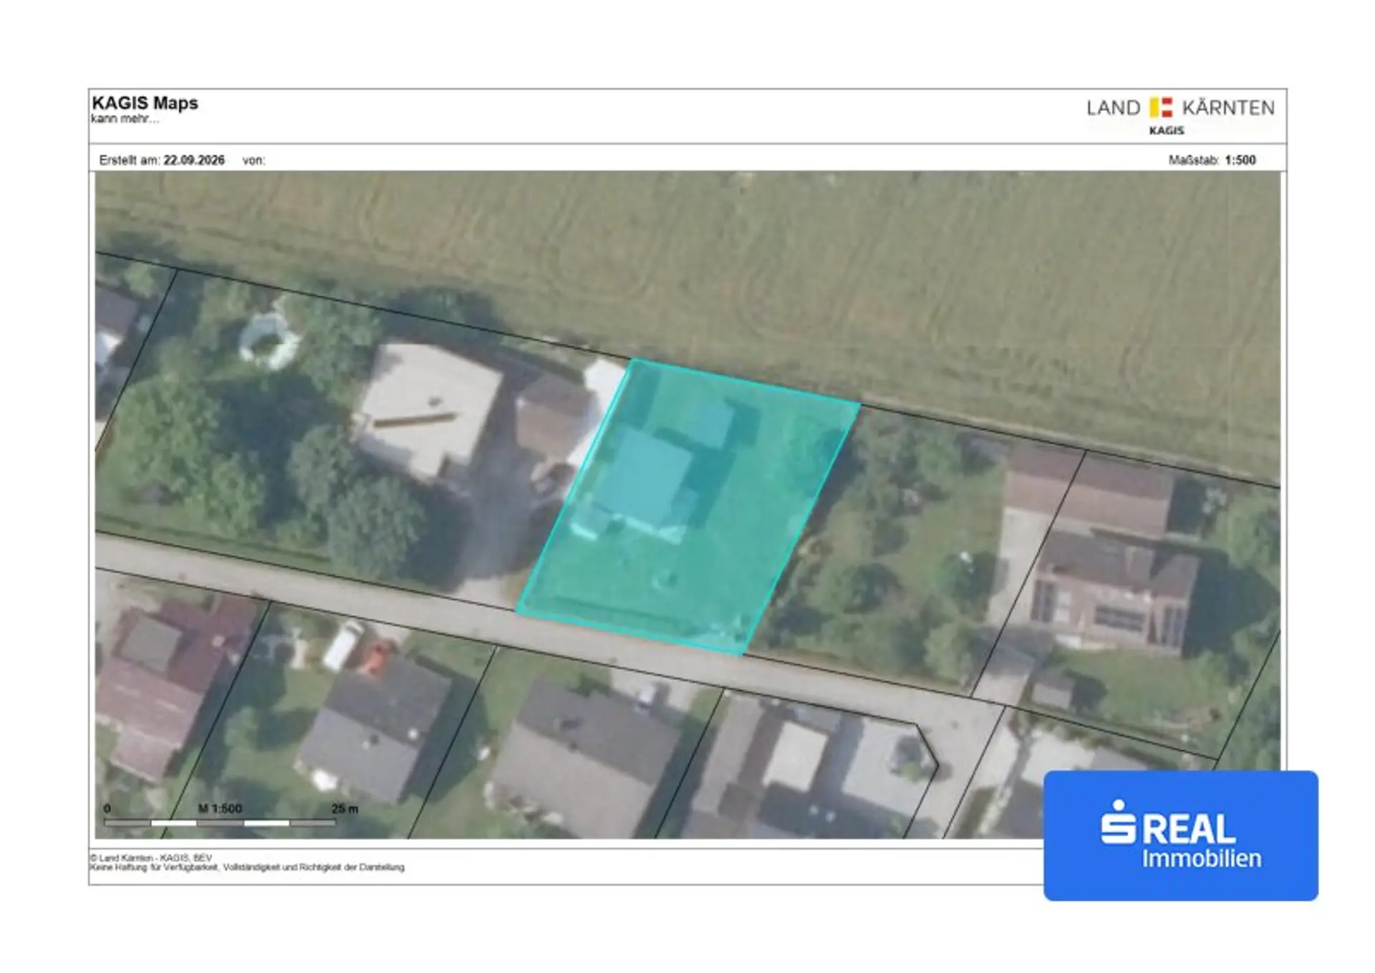1375x973 pixels.
Task: Click the KAGIS Maps title
Action: (x=145, y=103)
